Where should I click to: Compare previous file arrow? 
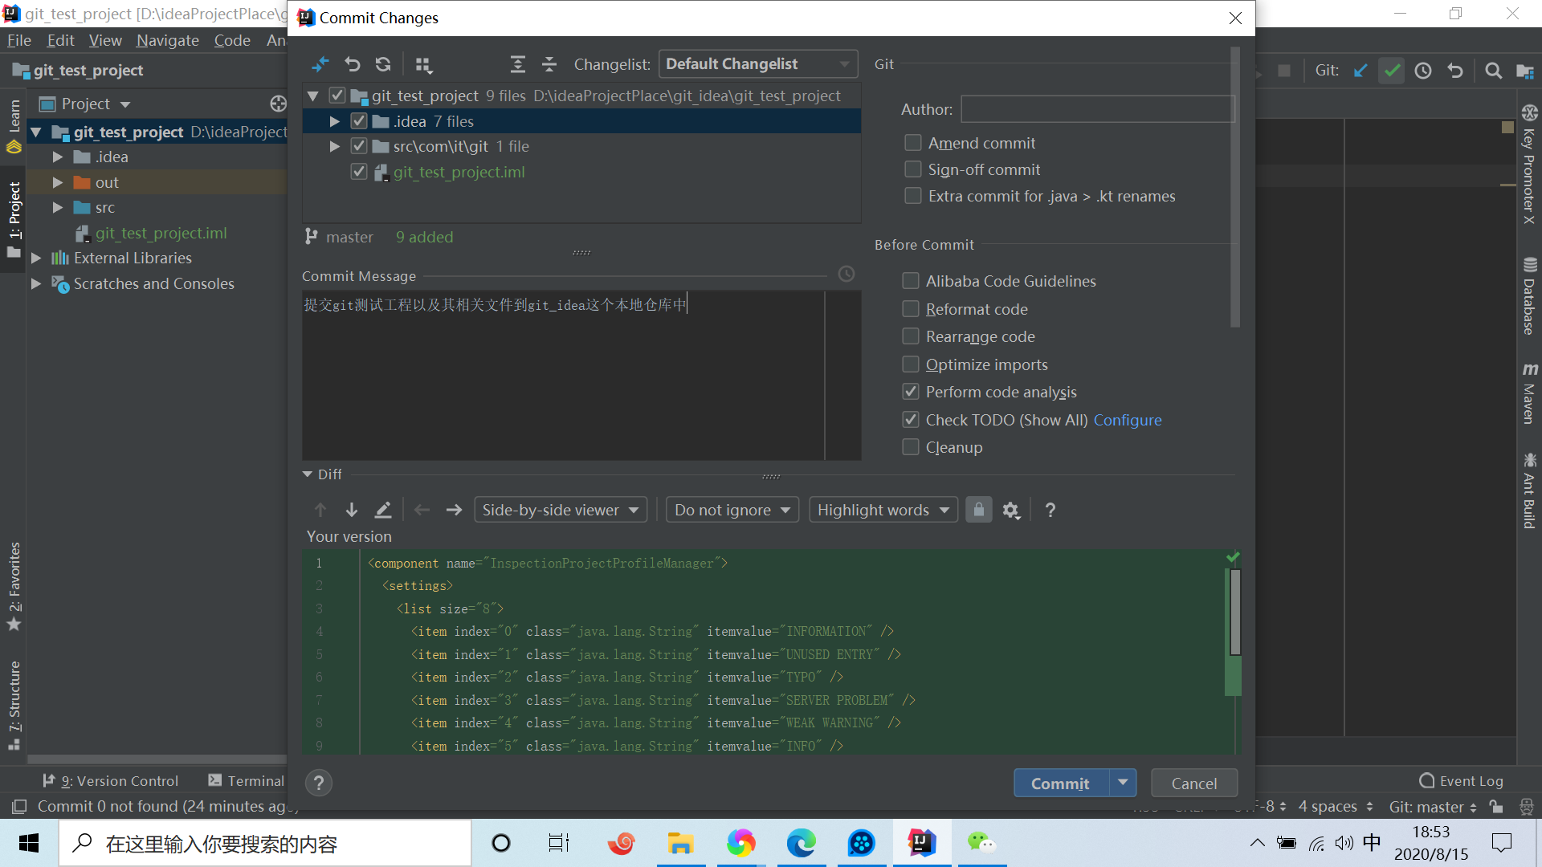[422, 510]
